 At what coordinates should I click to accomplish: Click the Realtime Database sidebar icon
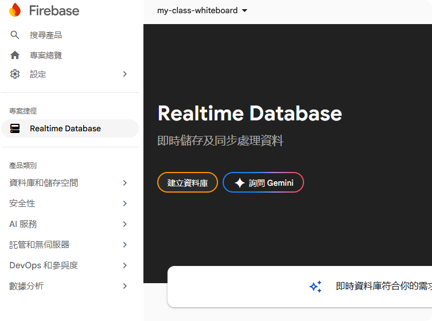click(x=15, y=128)
